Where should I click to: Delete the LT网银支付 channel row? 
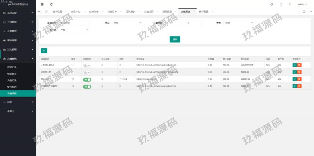click(x=299, y=72)
